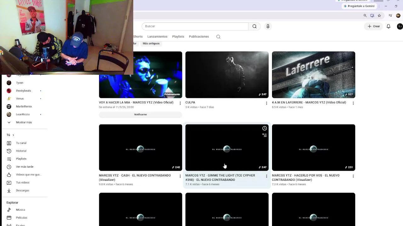403x226 pixels.
Task: Activate voice search microphone
Action: click(268, 26)
